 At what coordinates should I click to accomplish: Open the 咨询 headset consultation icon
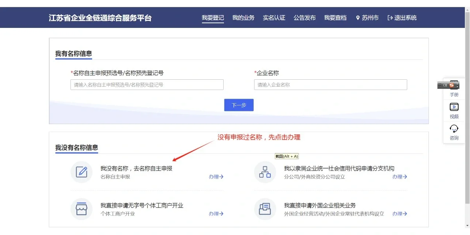(x=454, y=132)
